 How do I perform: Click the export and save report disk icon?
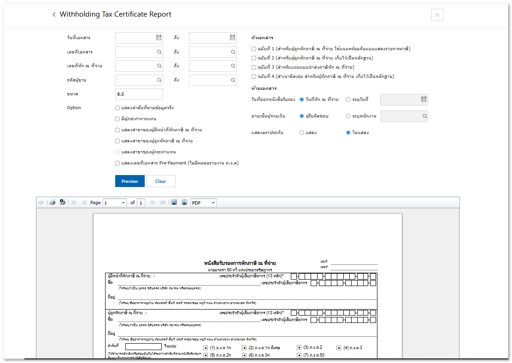174,202
